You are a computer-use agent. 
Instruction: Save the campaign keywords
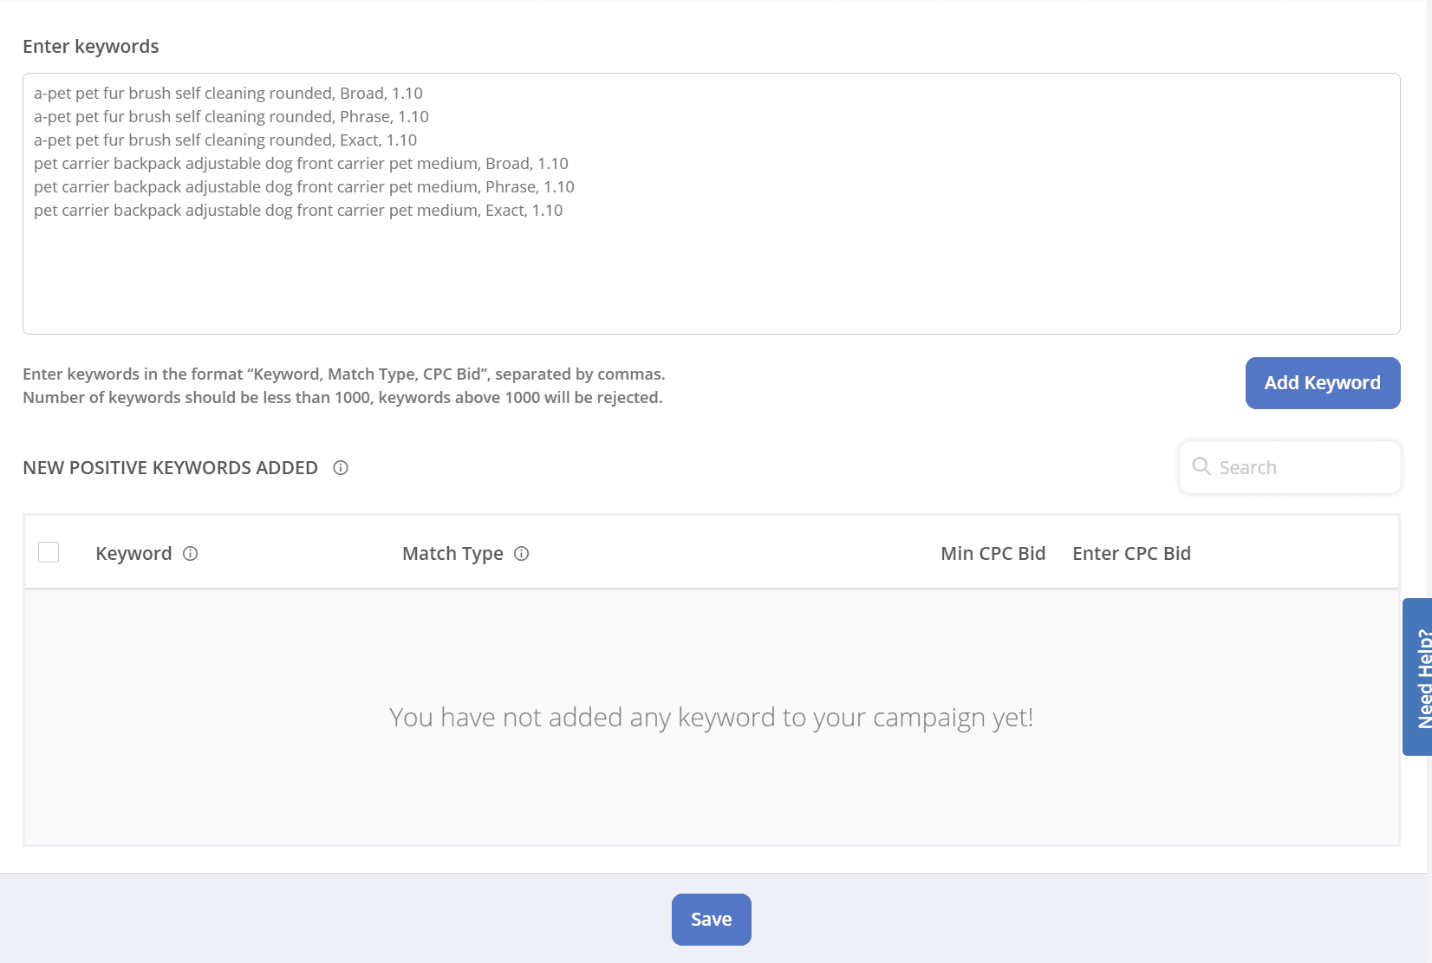point(711,920)
